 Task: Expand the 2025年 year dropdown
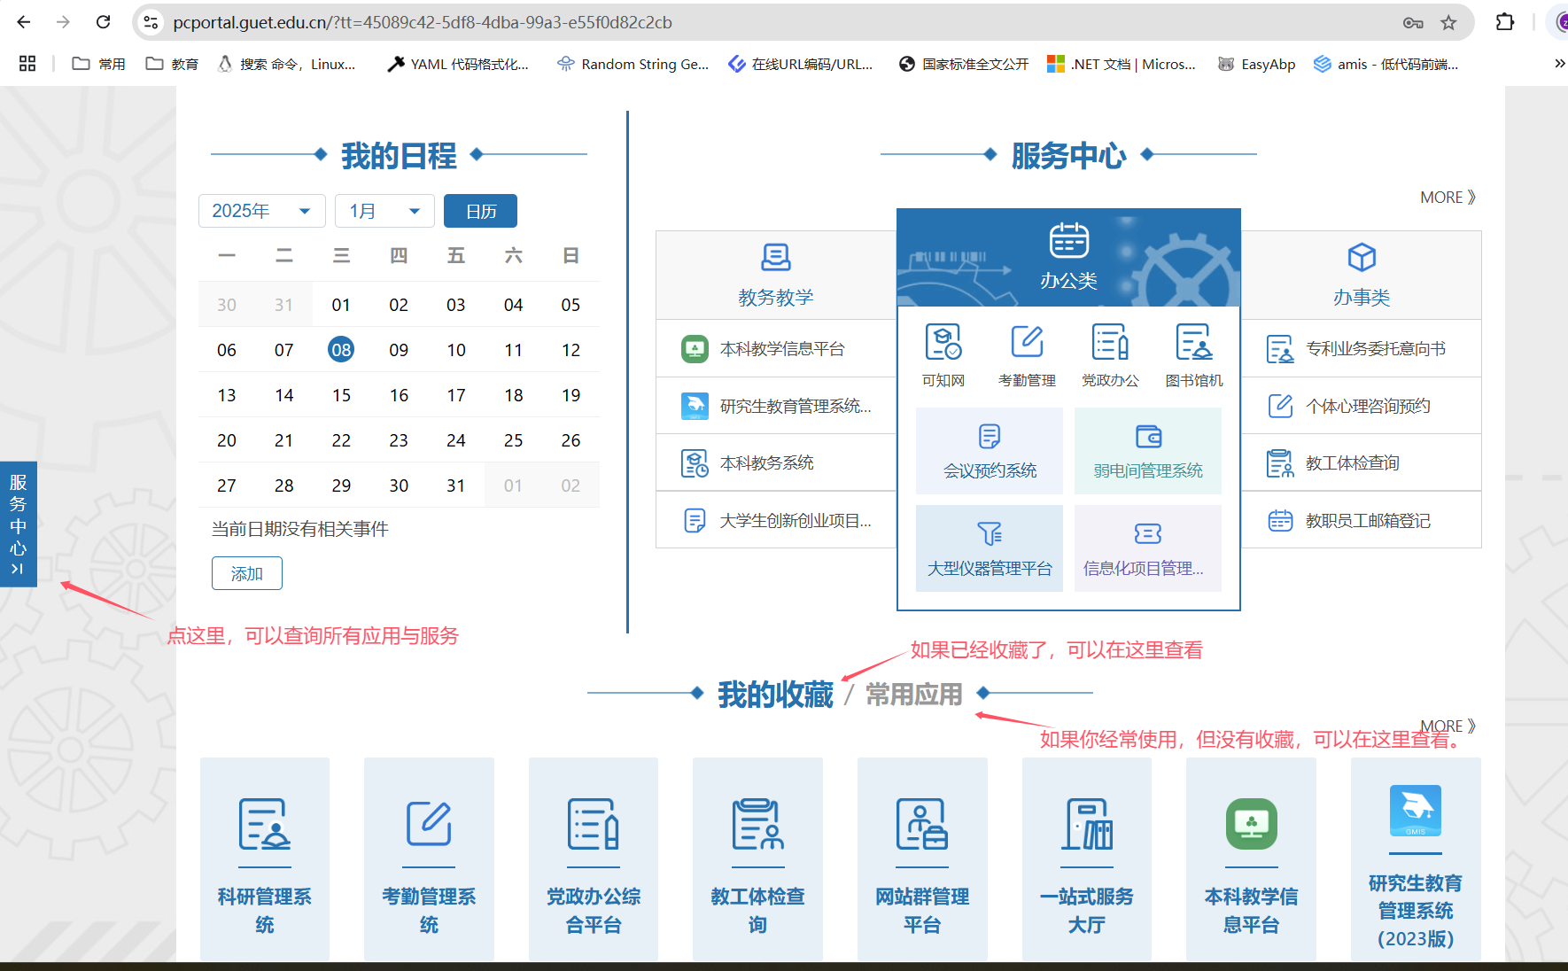[261, 211]
